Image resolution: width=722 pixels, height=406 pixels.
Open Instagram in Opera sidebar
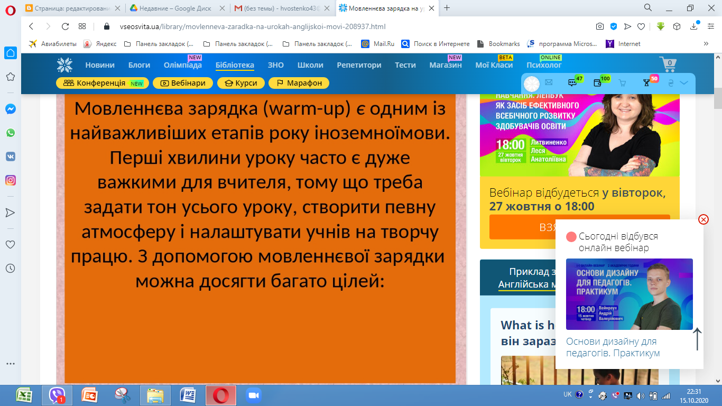[10, 180]
